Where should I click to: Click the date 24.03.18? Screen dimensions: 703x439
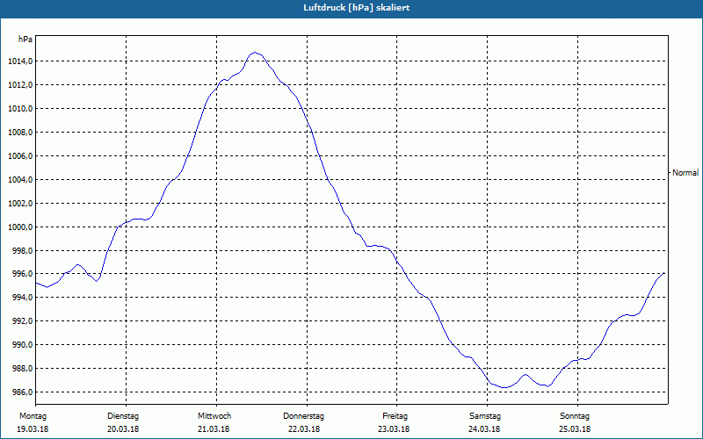(x=484, y=429)
